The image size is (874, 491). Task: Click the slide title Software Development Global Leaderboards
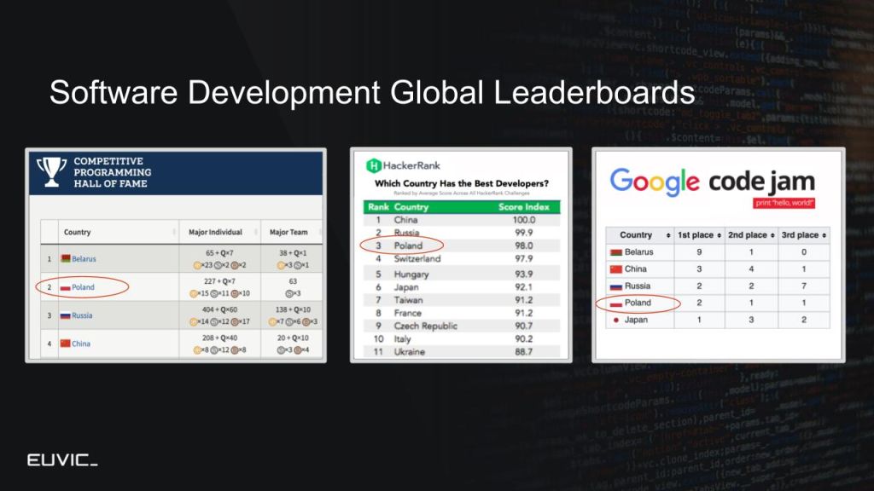(372, 92)
